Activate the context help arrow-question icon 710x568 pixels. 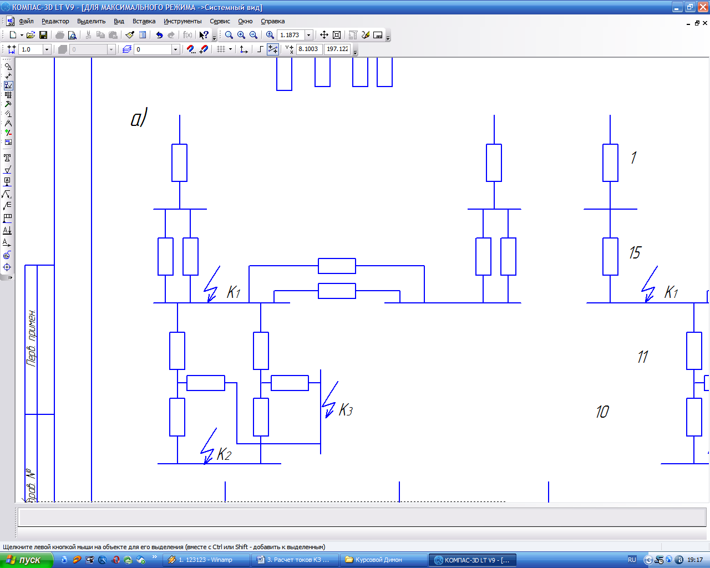click(204, 35)
